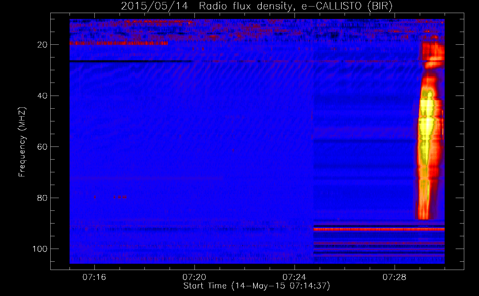
Task: Click the '20' frequency tick label
Action: tap(42, 45)
